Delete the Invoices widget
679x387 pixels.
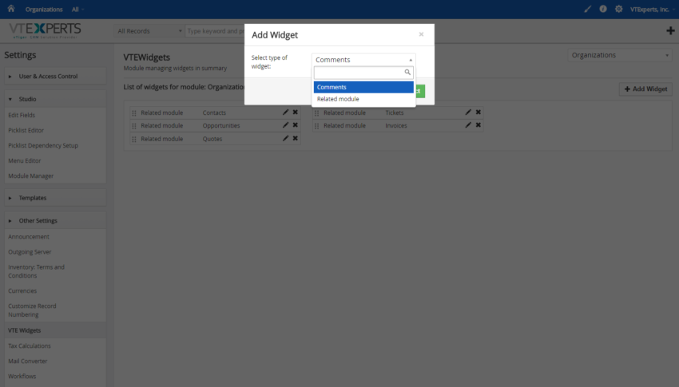[x=478, y=125]
